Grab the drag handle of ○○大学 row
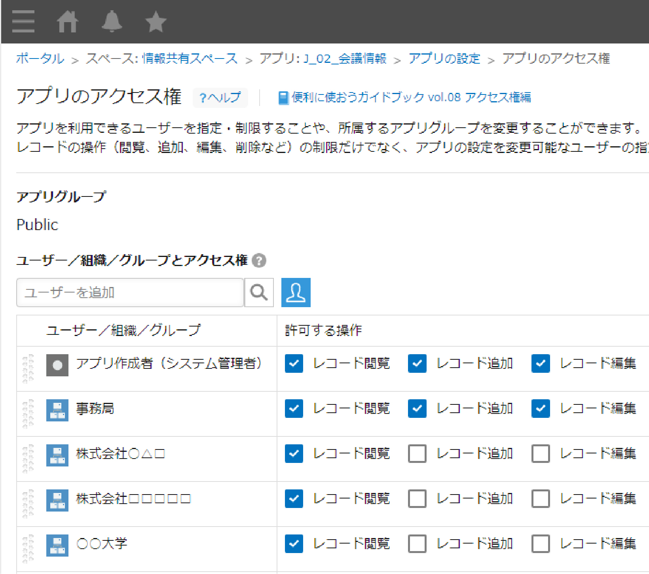Screen dimensions: 649x574 28,549
